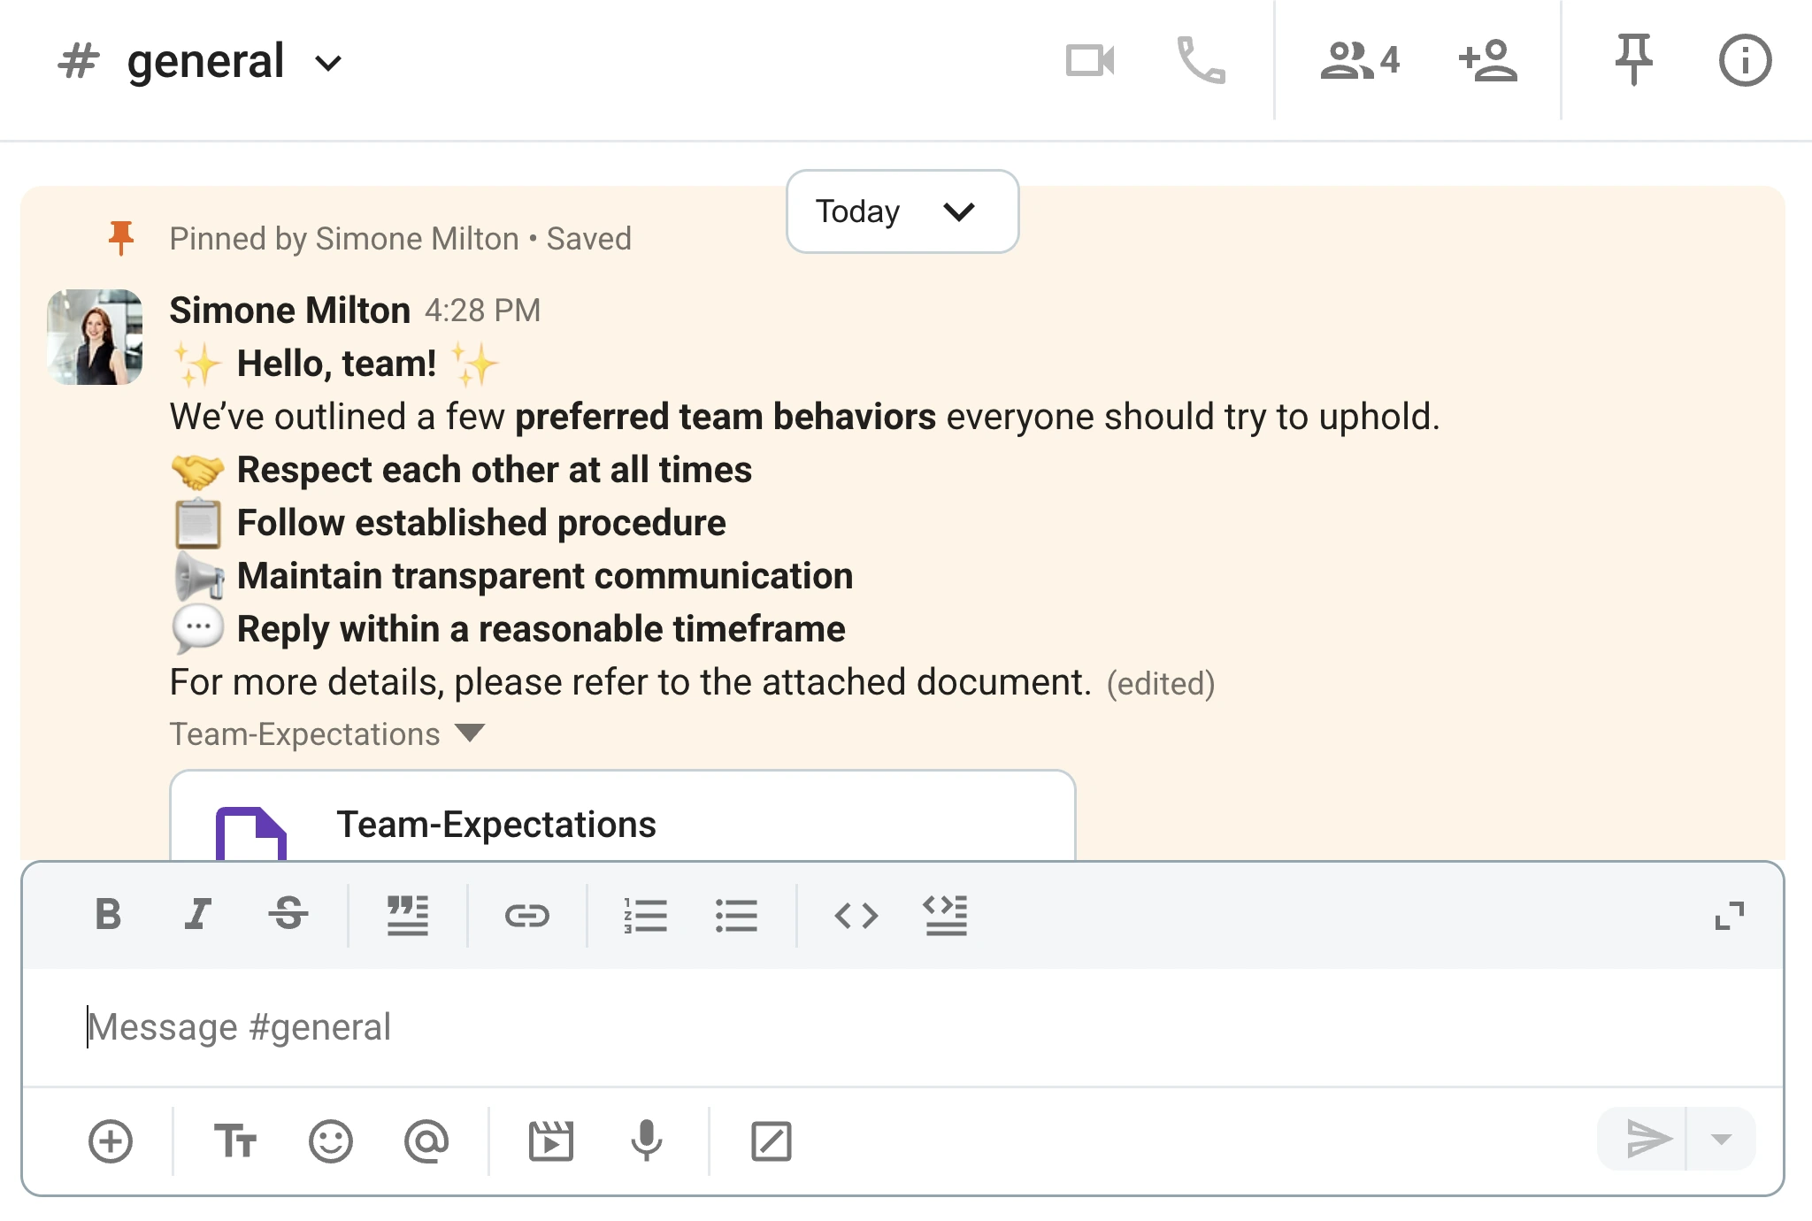This screenshot has height=1221, width=1812.
Task: Hide the formatting toolbar with Tt icon
Action: click(x=235, y=1140)
